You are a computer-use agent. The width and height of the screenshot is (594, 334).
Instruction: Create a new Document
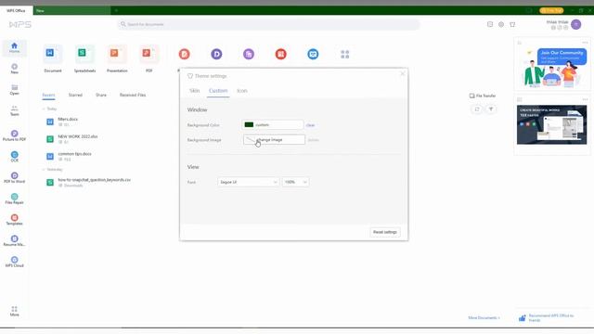tap(53, 58)
